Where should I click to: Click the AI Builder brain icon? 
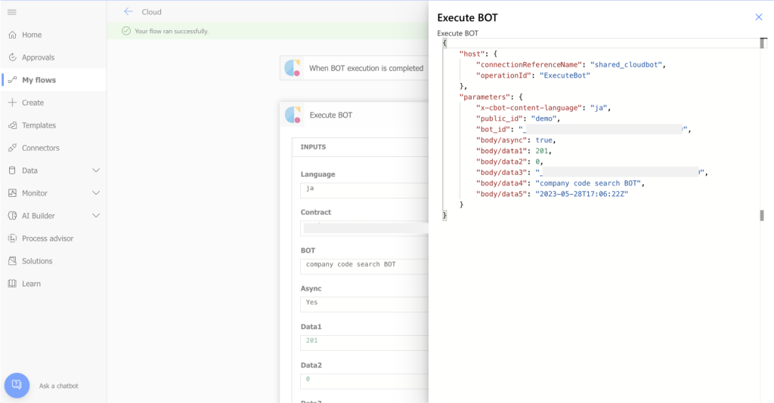coord(12,216)
